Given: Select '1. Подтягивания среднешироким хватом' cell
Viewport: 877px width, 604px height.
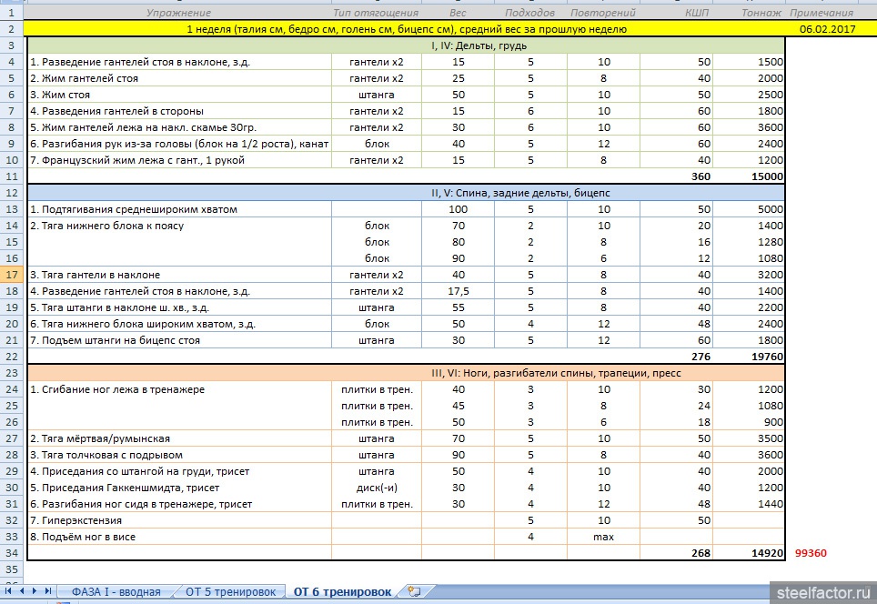Looking at the screenshot, I should click(179, 209).
